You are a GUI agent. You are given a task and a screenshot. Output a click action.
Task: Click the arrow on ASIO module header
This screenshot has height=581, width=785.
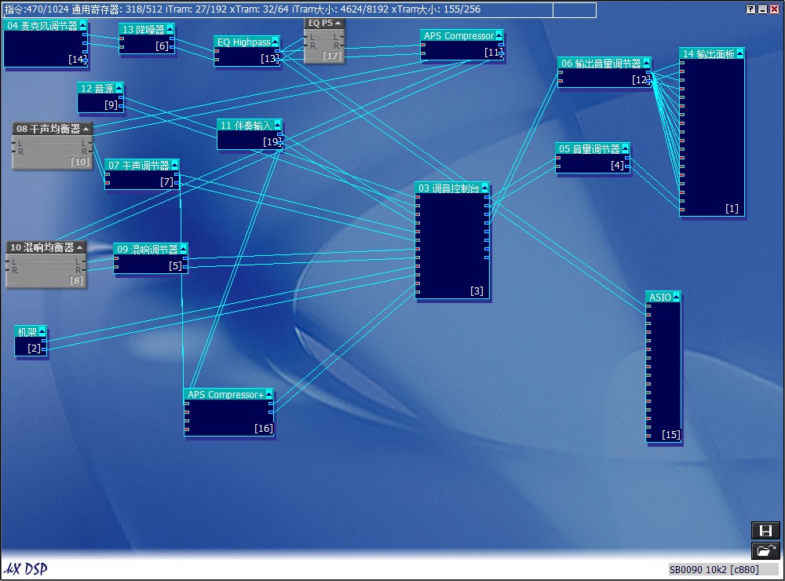tap(676, 298)
